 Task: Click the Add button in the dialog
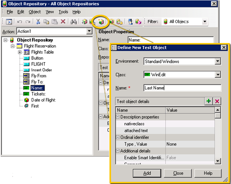point(147,173)
